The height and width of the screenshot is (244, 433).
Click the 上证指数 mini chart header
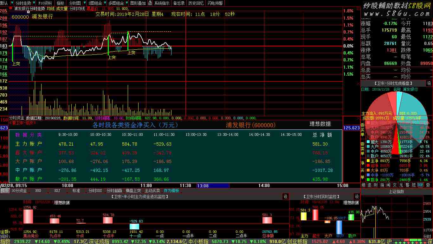[x=396, y=191]
